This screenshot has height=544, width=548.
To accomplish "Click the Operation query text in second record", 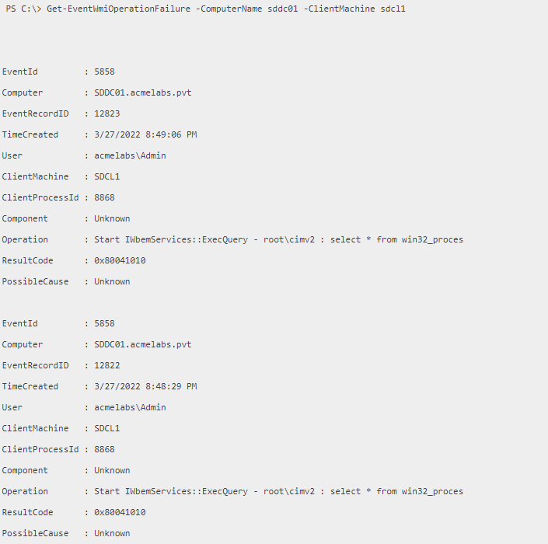I will point(278,491).
